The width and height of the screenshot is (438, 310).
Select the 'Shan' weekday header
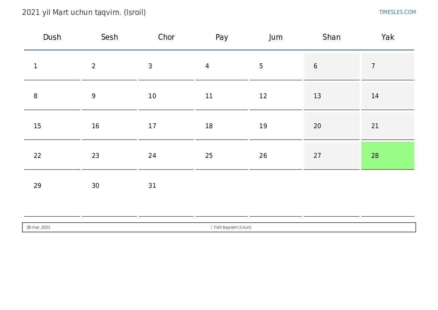(332, 37)
